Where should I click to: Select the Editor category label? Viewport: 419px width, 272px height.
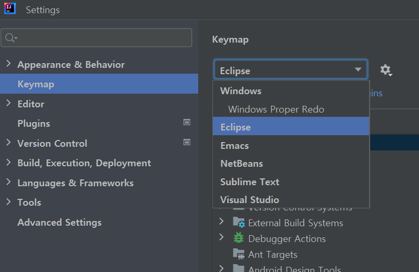point(31,104)
